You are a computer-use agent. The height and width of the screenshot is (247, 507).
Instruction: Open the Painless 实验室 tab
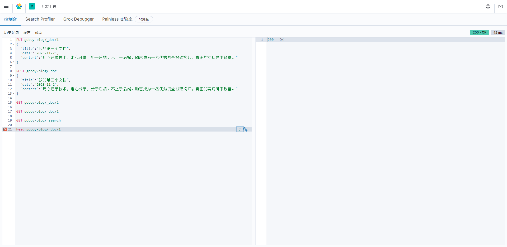pos(117,19)
